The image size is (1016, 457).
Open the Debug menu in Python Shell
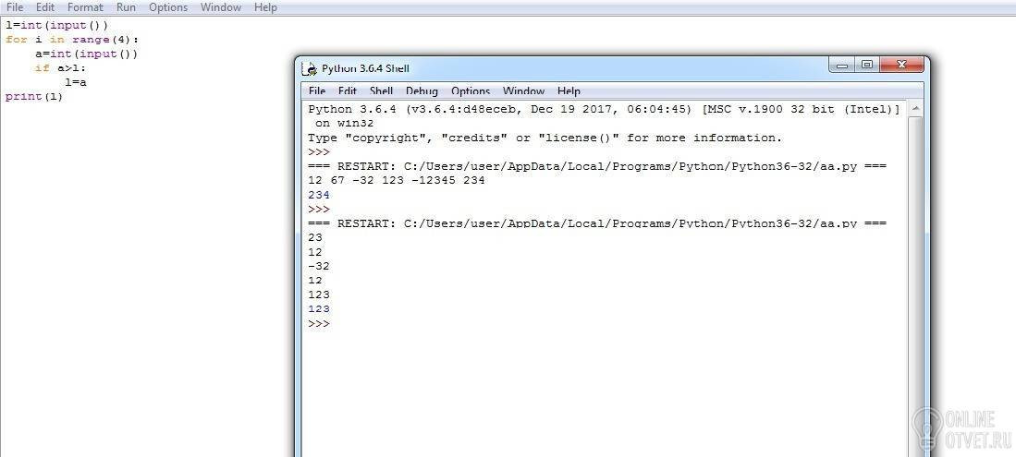tap(422, 90)
